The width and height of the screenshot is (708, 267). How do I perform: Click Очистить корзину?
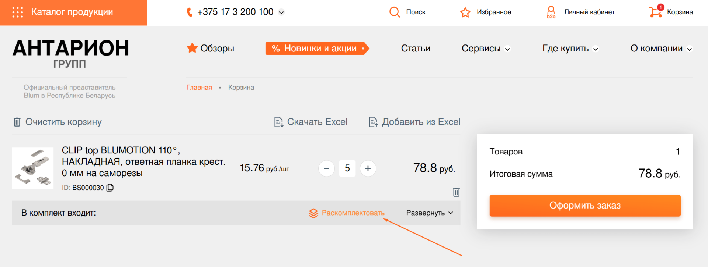click(x=63, y=122)
